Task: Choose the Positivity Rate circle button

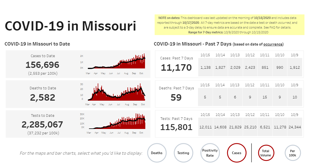Action: pos(210,153)
